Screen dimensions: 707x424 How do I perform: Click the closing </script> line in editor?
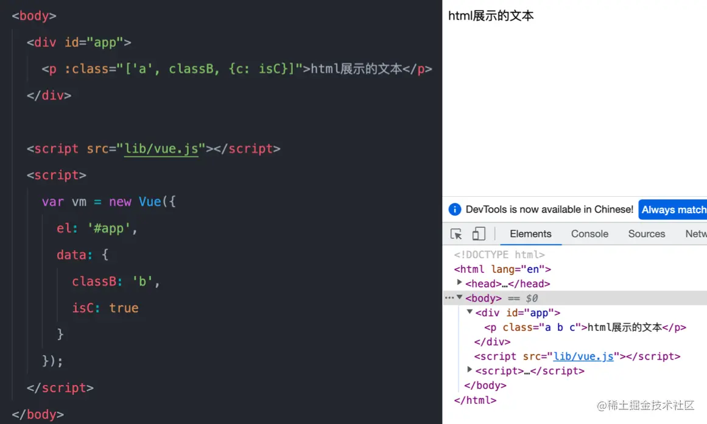click(60, 388)
